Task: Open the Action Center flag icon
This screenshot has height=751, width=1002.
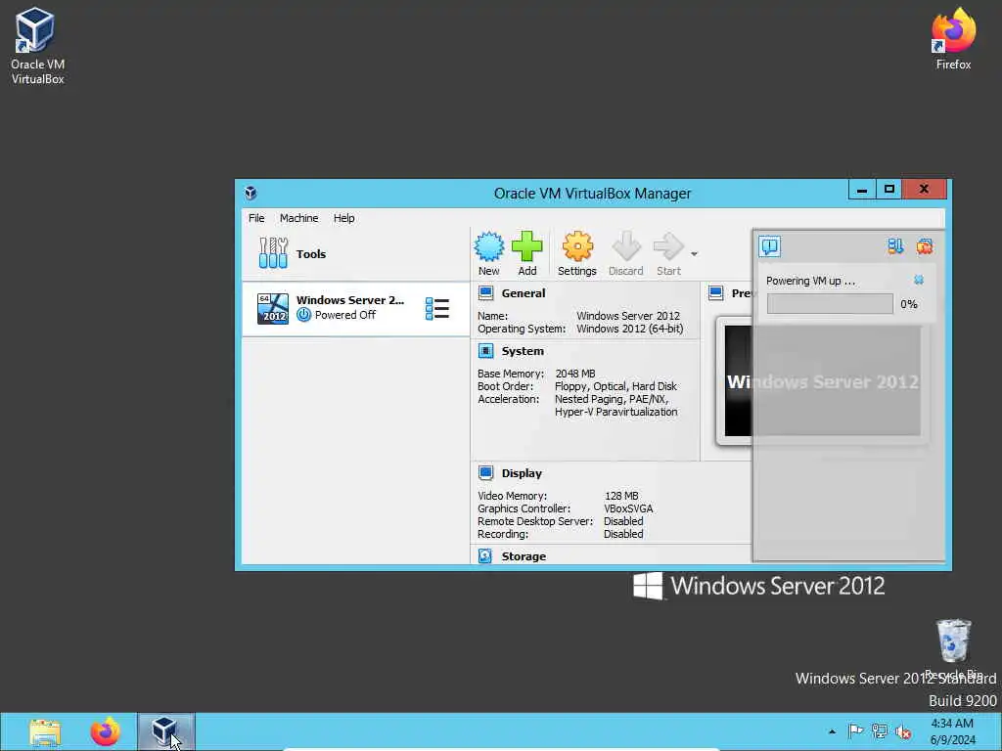Action: pyautogui.click(x=855, y=731)
